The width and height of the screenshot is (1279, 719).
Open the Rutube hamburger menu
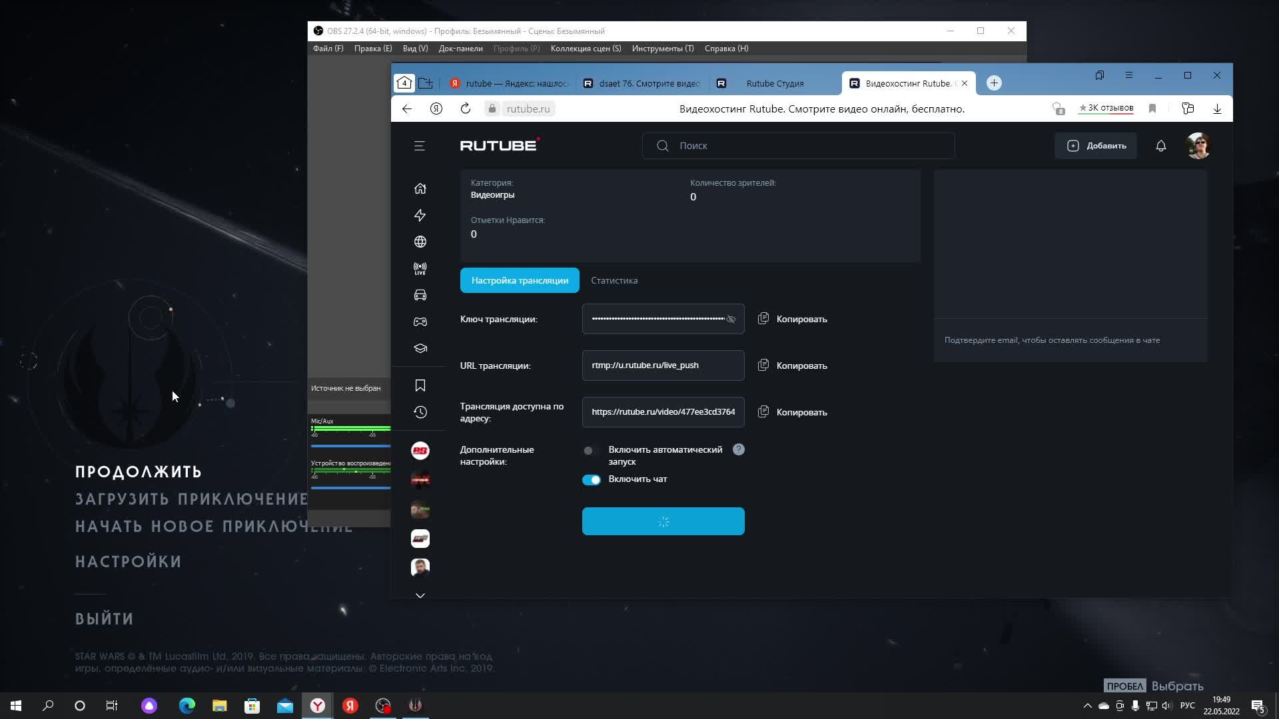[419, 146]
